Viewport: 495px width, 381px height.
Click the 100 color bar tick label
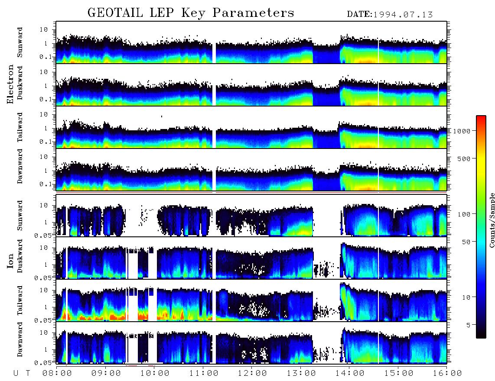point(464,214)
